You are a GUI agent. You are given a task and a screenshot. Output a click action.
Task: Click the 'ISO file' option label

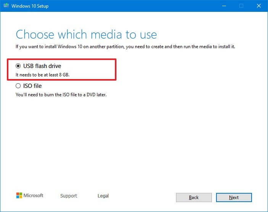click(32, 86)
